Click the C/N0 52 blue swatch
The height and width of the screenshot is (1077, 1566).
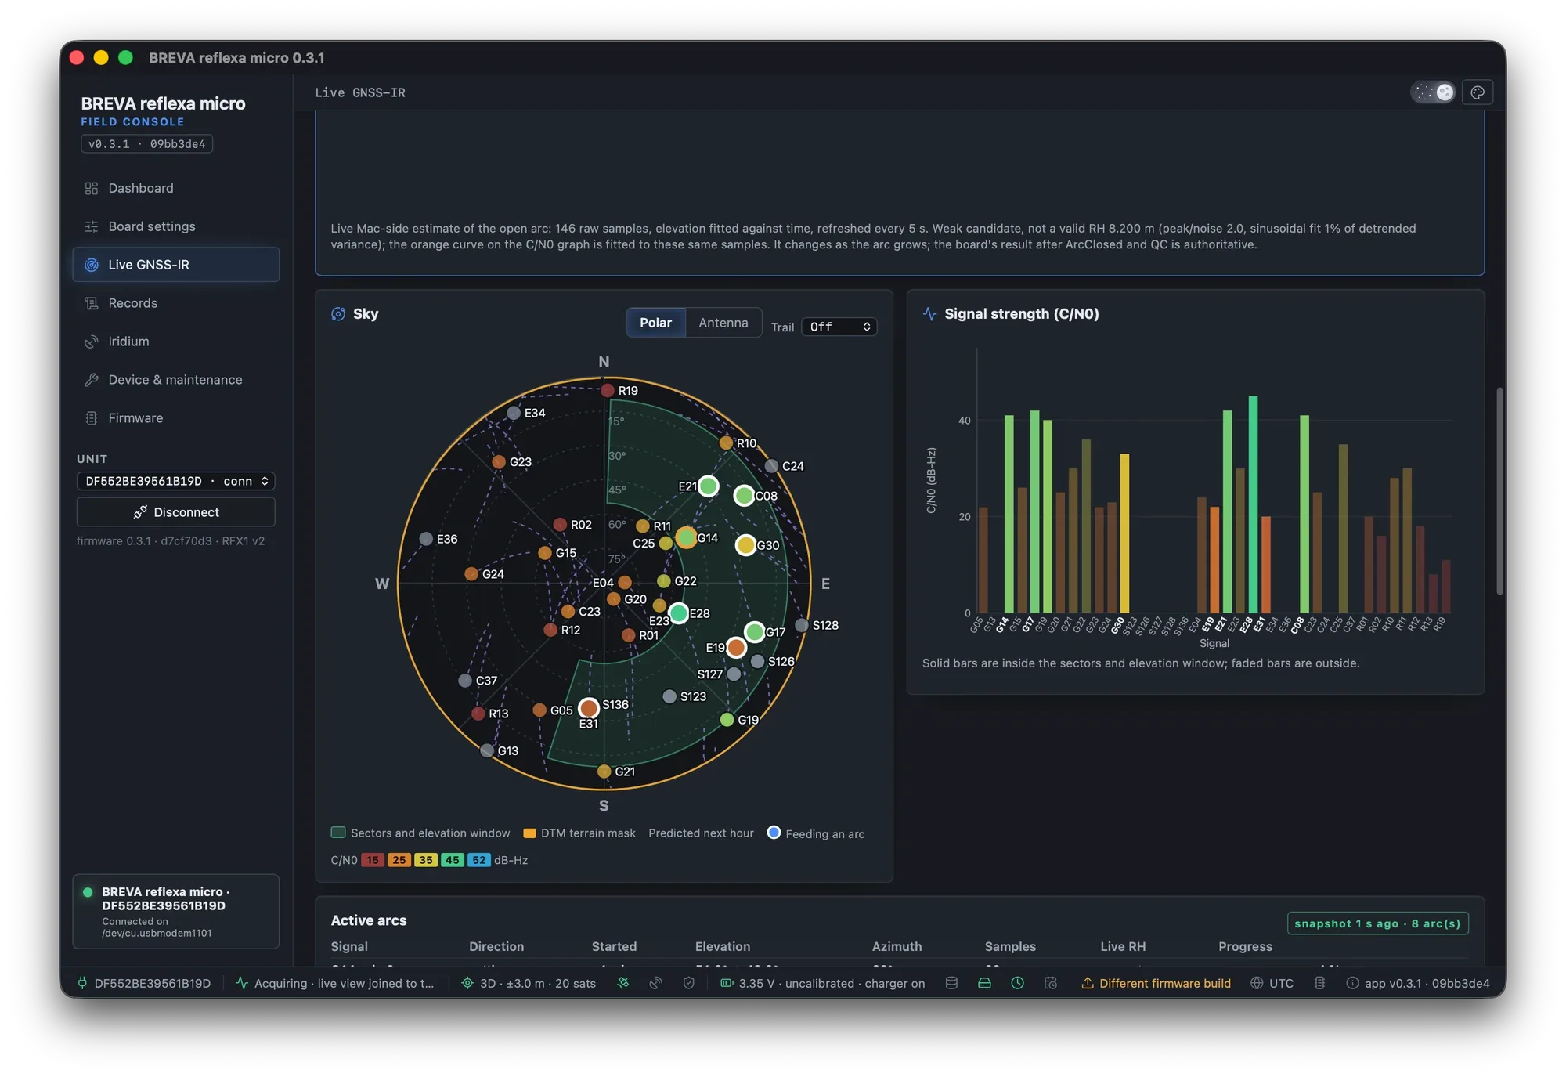pos(479,860)
